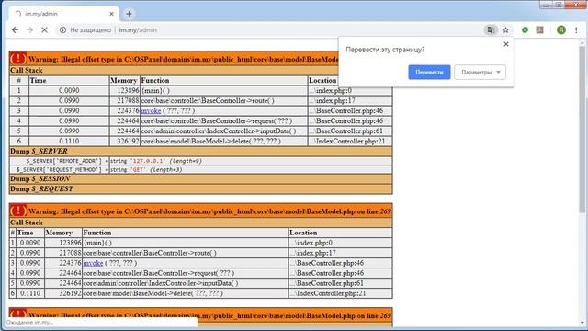Click memory value 123896 in first stack
This screenshot has height=331, width=588.
click(128, 90)
